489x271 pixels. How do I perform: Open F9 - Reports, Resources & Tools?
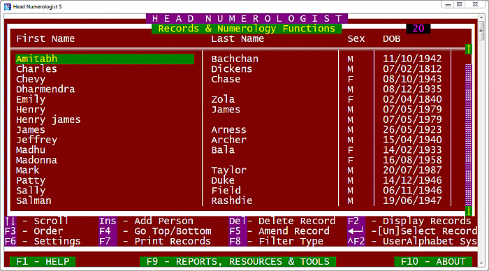pyautogui.click(x=238, y=261)
